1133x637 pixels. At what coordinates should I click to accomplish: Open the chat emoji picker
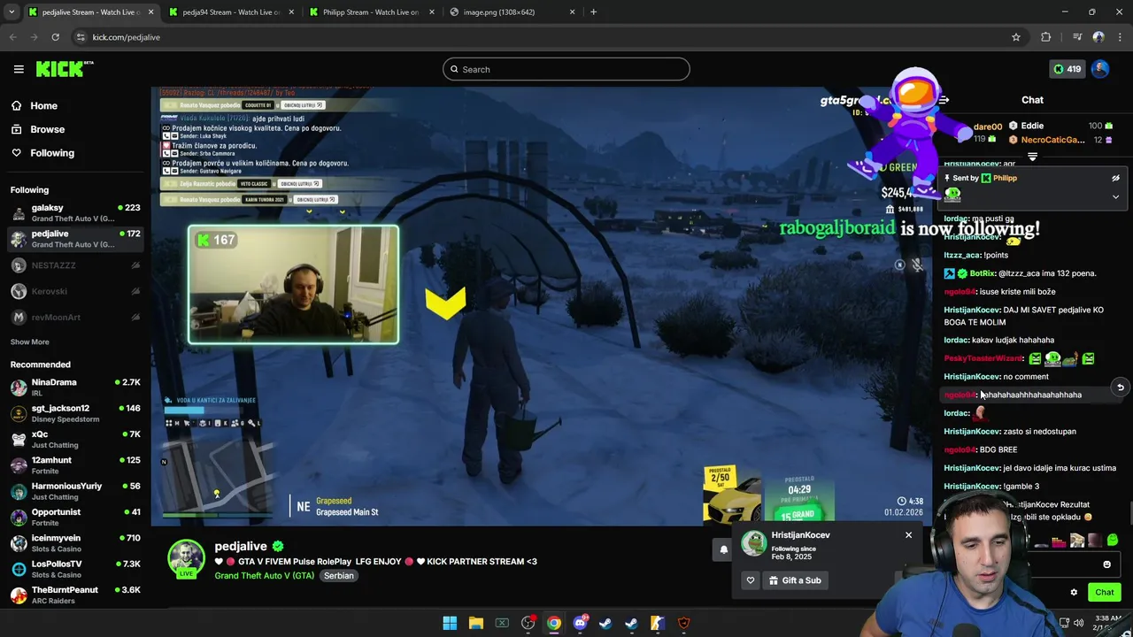coord(1106,564)
